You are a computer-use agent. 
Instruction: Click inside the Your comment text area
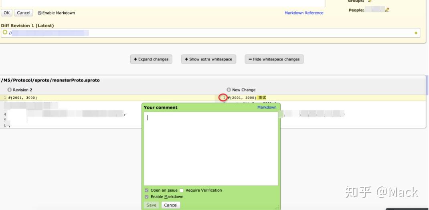click(211, 148)
